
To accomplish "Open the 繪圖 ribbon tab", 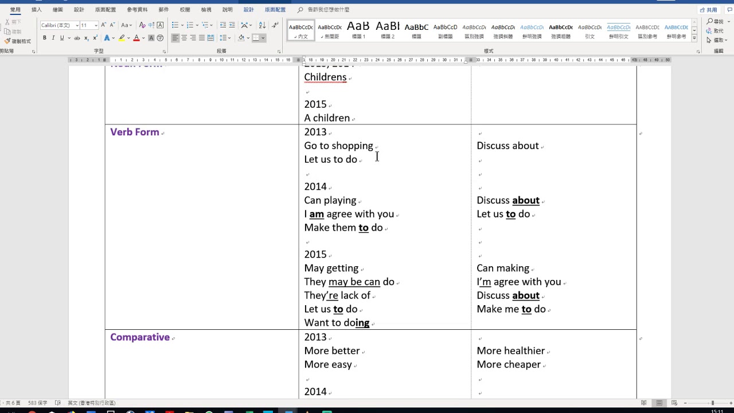I will (57, 10).
